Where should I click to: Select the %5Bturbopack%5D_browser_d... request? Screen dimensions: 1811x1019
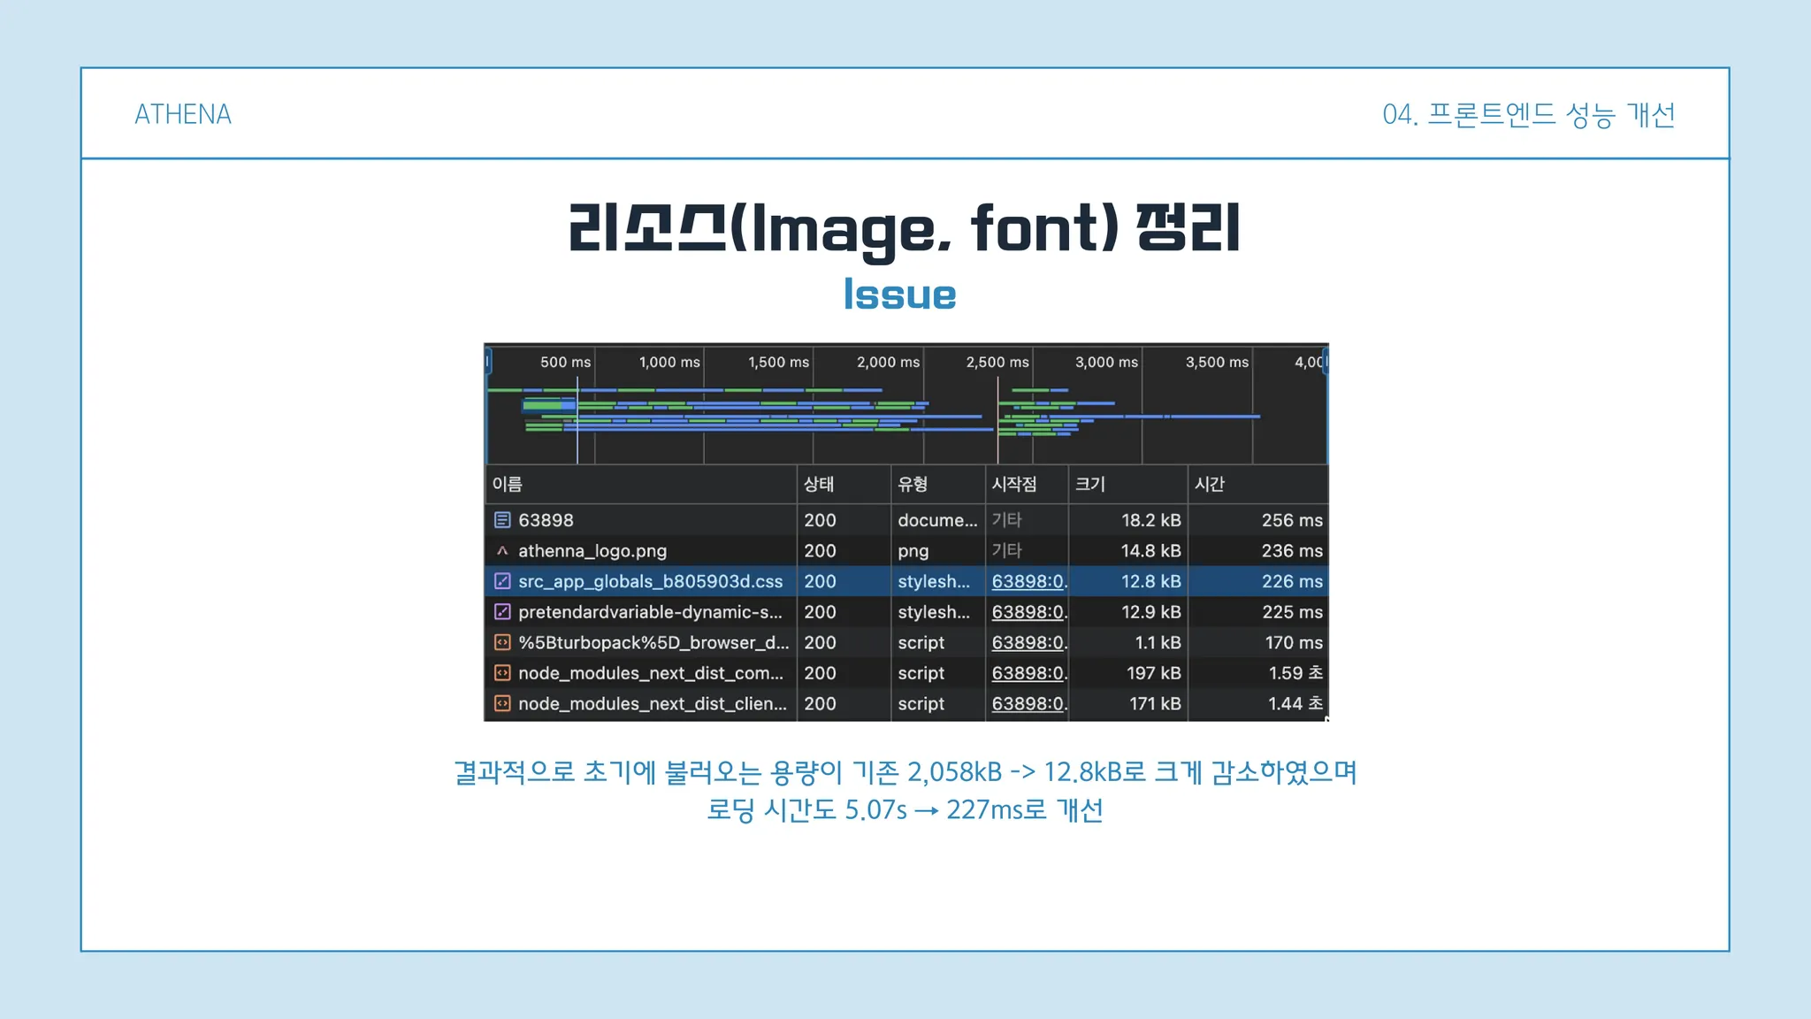pyautogui.click(x=906, y=642)
